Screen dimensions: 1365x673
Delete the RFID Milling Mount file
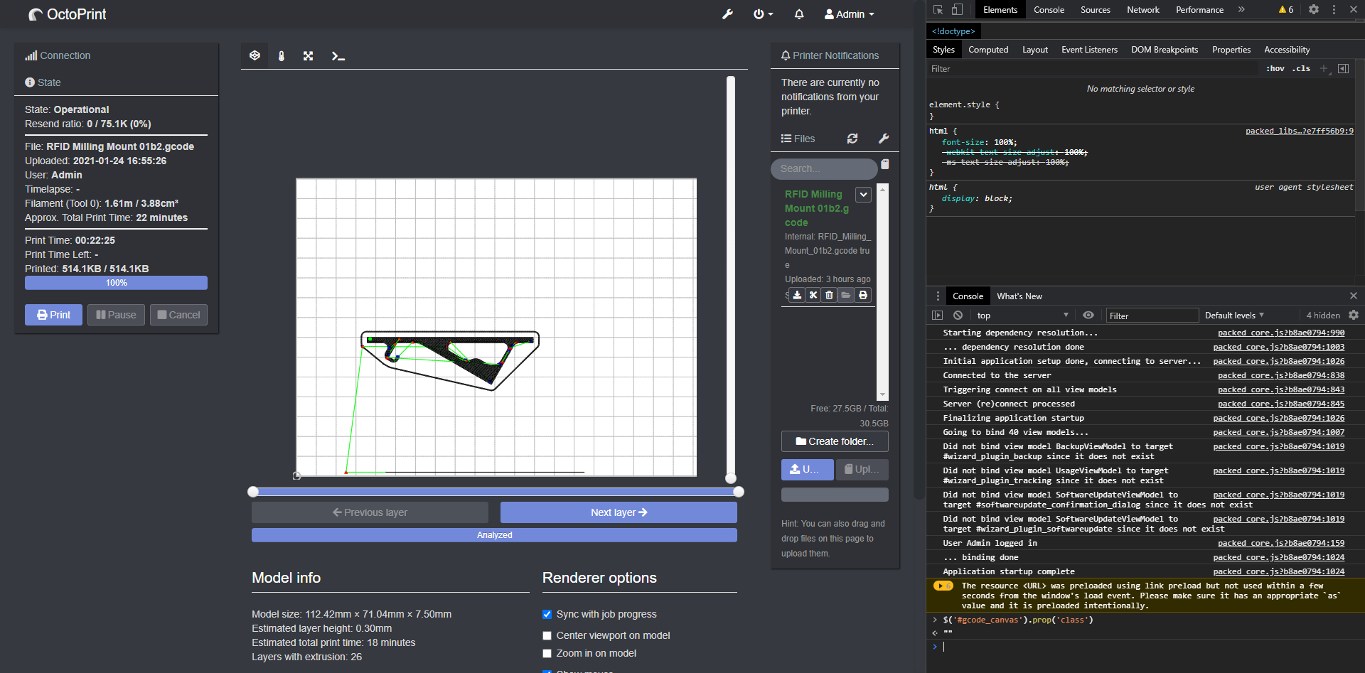(x=829, y=295)
